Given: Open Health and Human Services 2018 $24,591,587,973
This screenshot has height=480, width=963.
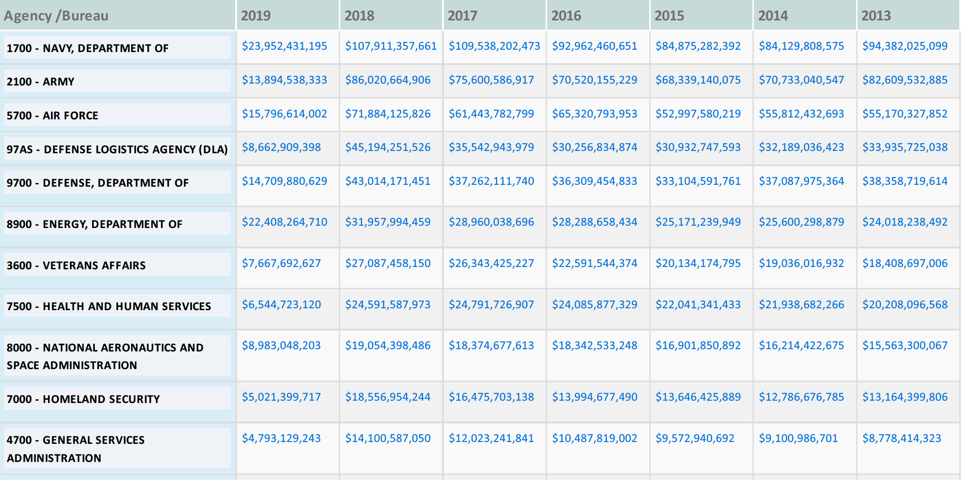Looking at the screenshot, I should pos(388,305).
